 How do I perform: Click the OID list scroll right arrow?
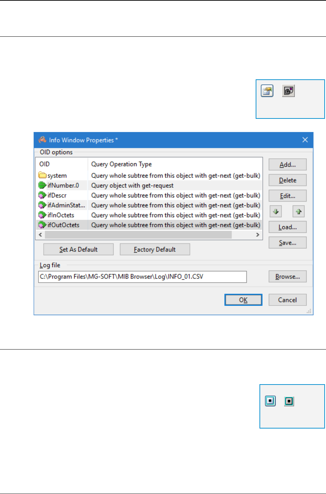point(257,235)
